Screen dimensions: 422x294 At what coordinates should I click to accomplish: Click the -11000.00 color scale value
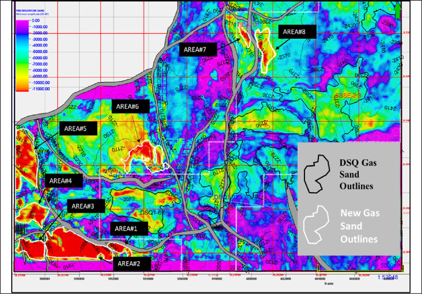pos(40,89)
